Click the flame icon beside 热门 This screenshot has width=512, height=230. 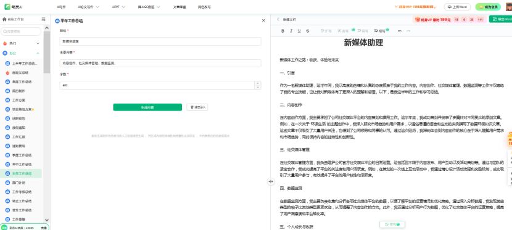click(5, 43)
